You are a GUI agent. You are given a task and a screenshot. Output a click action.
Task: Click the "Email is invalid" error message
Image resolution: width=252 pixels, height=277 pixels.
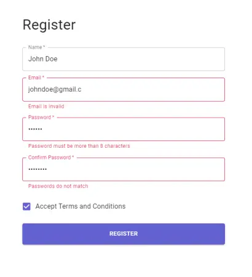click(x=46, y=106)
